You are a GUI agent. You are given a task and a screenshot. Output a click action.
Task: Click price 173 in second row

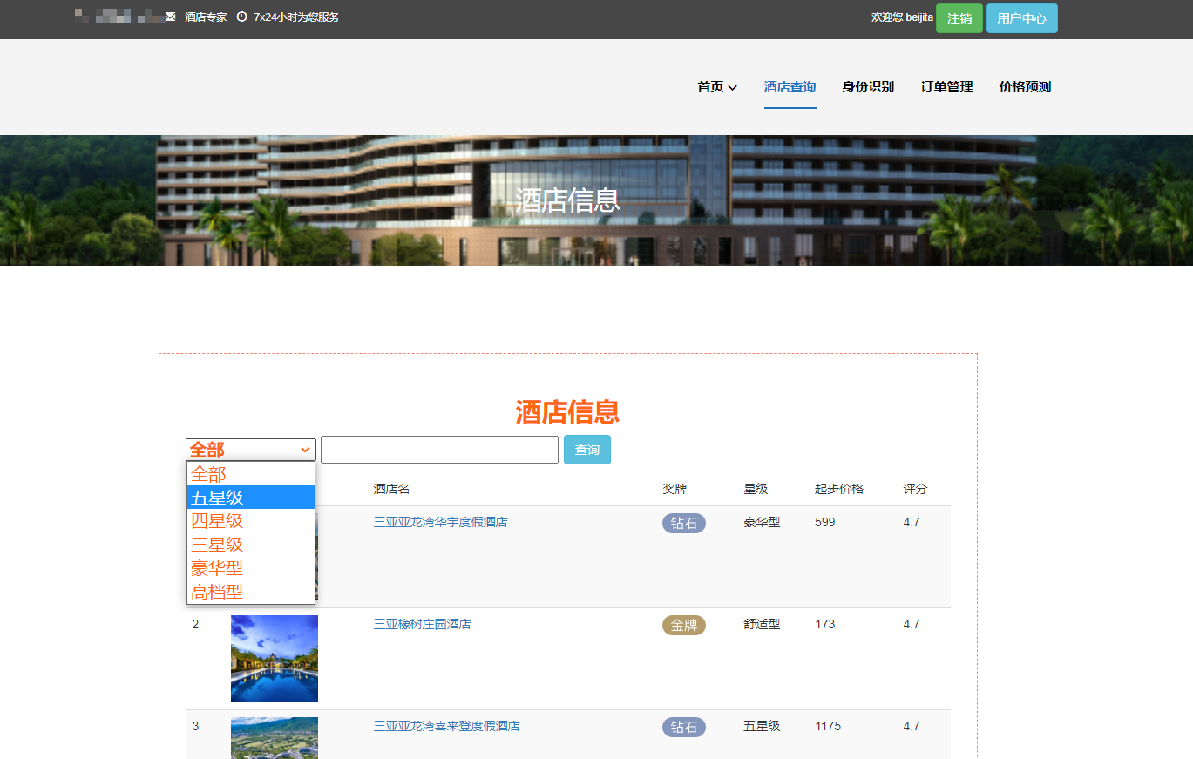(825, 624)
